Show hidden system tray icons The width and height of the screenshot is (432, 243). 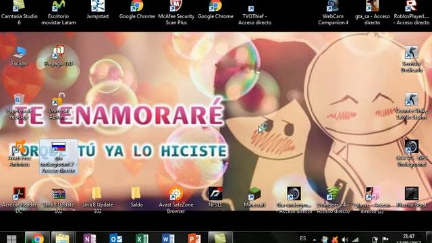coord(315,240)
